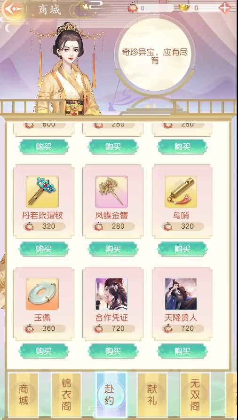The height and width of the screenshot is (420, 238).
Task: Tap the flower token currency icon at top
Action: click(x=133, y=8)
